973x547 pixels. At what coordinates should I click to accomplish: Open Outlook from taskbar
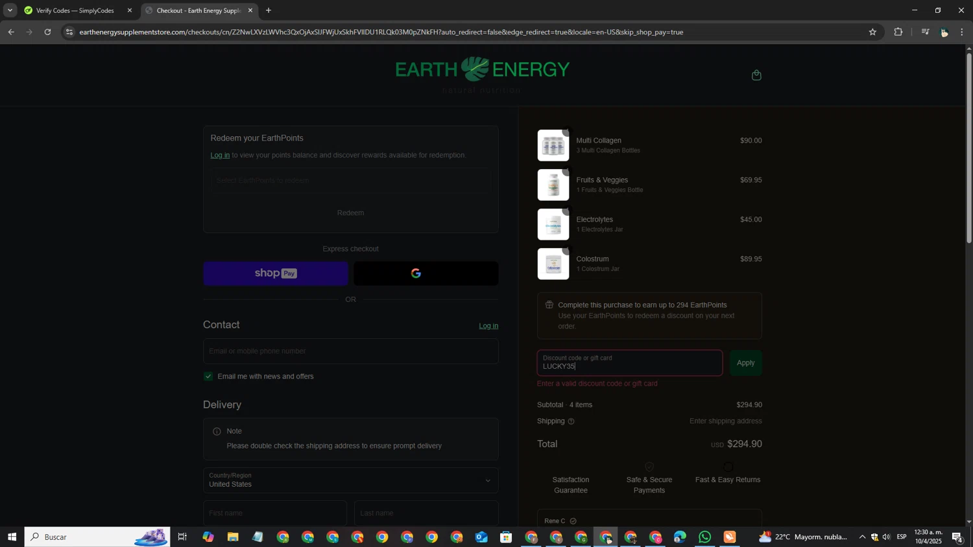tap(481, 537)
